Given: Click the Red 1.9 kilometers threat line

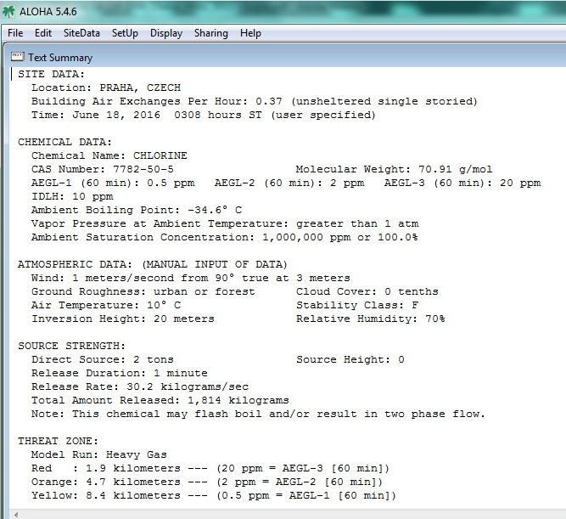Looking at the screenshot, I should pyautogui.click(x=210, y=468).
